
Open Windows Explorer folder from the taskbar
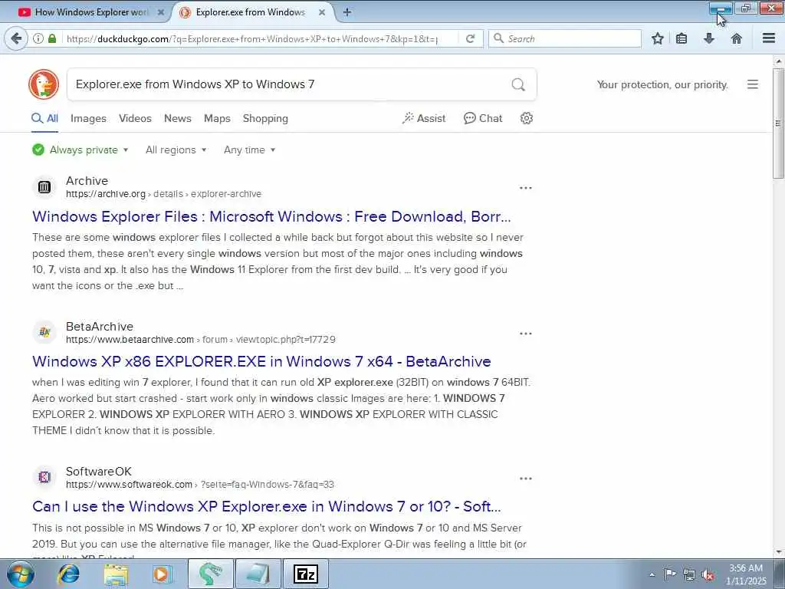click(117, 574)
